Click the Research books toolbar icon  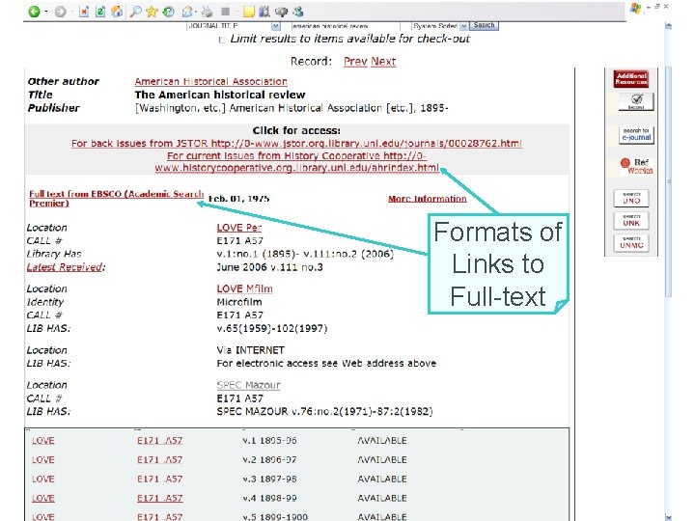coord(264,12)
